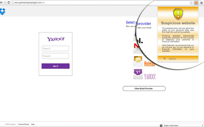Reload the page with the refresh icon
Screen dimensions: 204x127
click(x=9, y=3)
